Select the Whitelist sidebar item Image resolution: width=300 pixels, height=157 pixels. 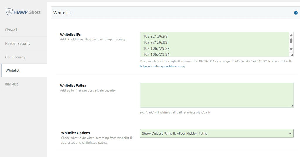13,71
